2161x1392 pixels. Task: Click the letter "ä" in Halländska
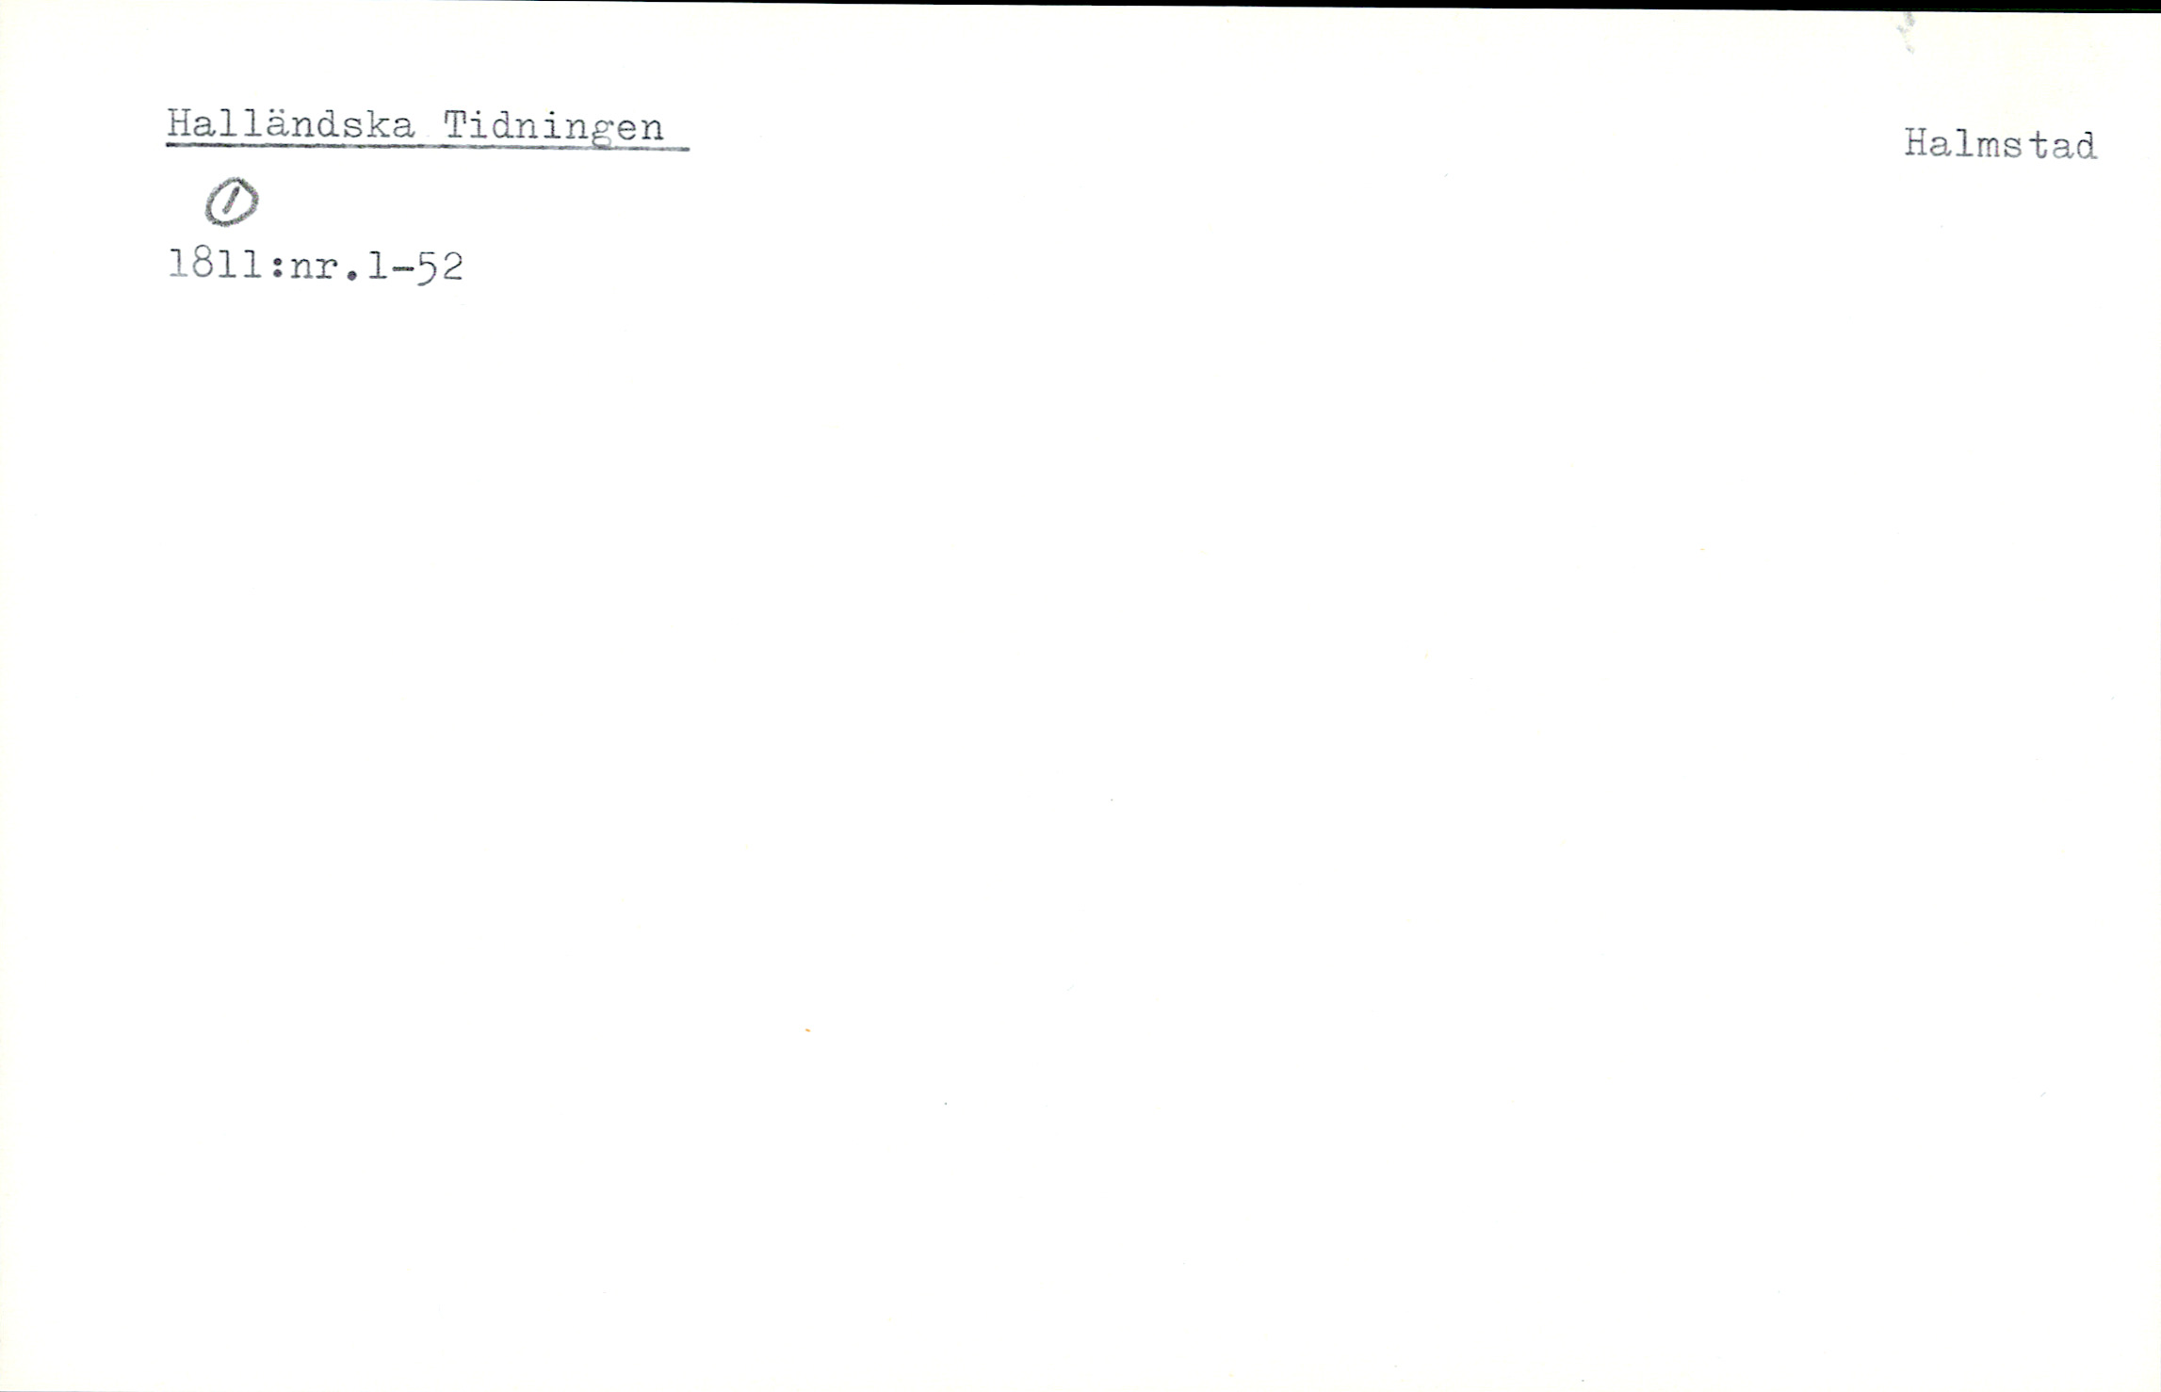point(274,125)
